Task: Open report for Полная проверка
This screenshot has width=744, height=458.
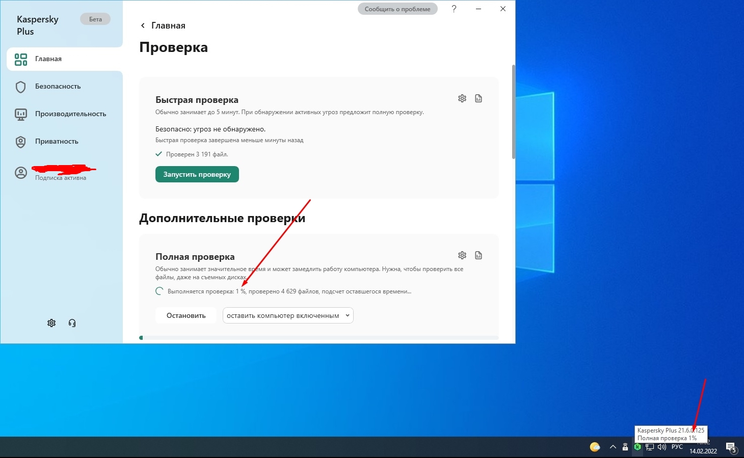Action: (x=479, y=255)
